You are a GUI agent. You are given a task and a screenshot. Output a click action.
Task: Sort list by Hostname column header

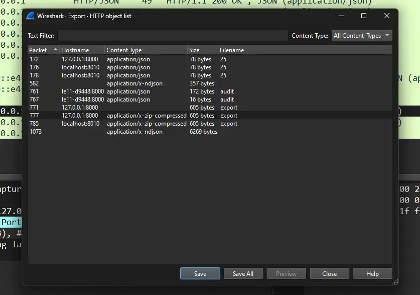82,50
